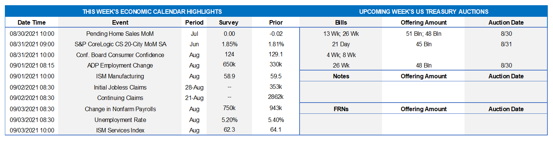Viewport: 553px width, 141px height.
Task: Click the 21 Day bill cell
Action: [x=341, y=44]
